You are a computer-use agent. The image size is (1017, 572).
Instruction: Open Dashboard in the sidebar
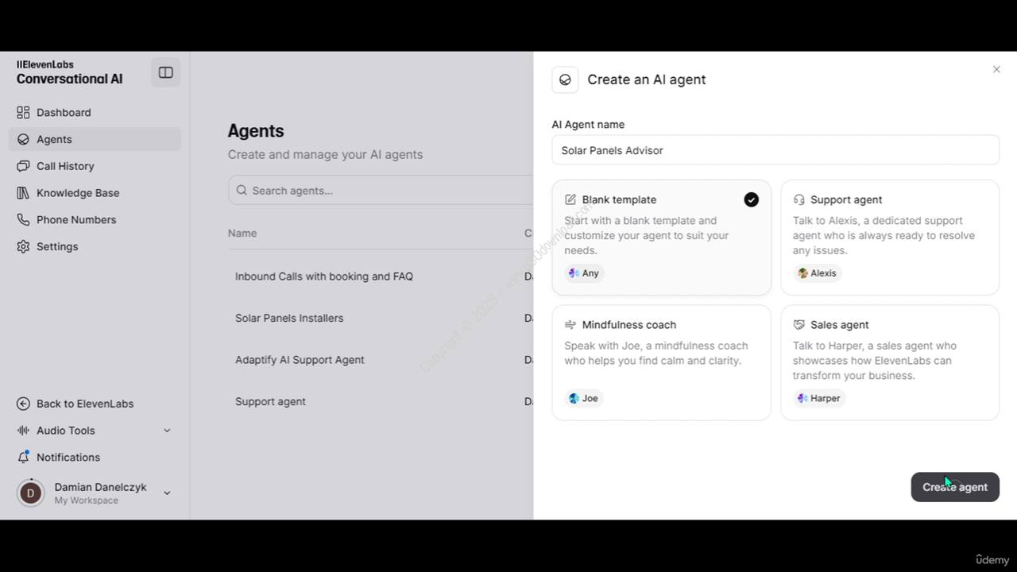[95, 113]
